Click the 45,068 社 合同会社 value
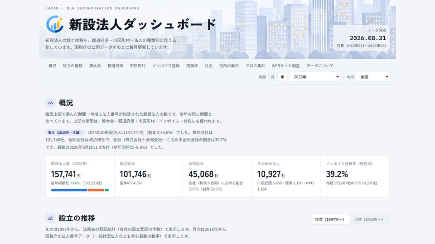 pos(203,174)
